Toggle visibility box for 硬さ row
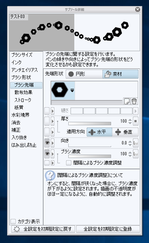The image size is (149, 243). [47, 111]
